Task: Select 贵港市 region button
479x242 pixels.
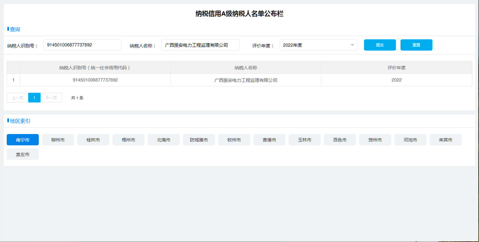Action: coord(269,140)
